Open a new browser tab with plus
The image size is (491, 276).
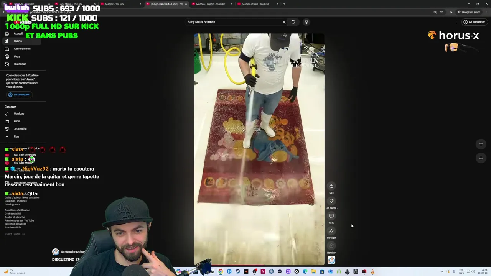click(x=284, y=4)
